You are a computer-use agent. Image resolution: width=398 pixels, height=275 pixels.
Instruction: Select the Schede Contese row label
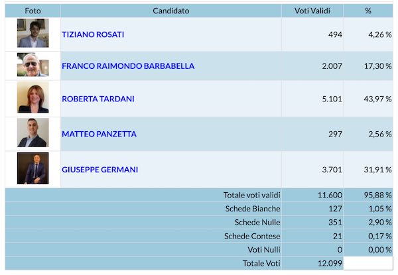tap(252, 236)
